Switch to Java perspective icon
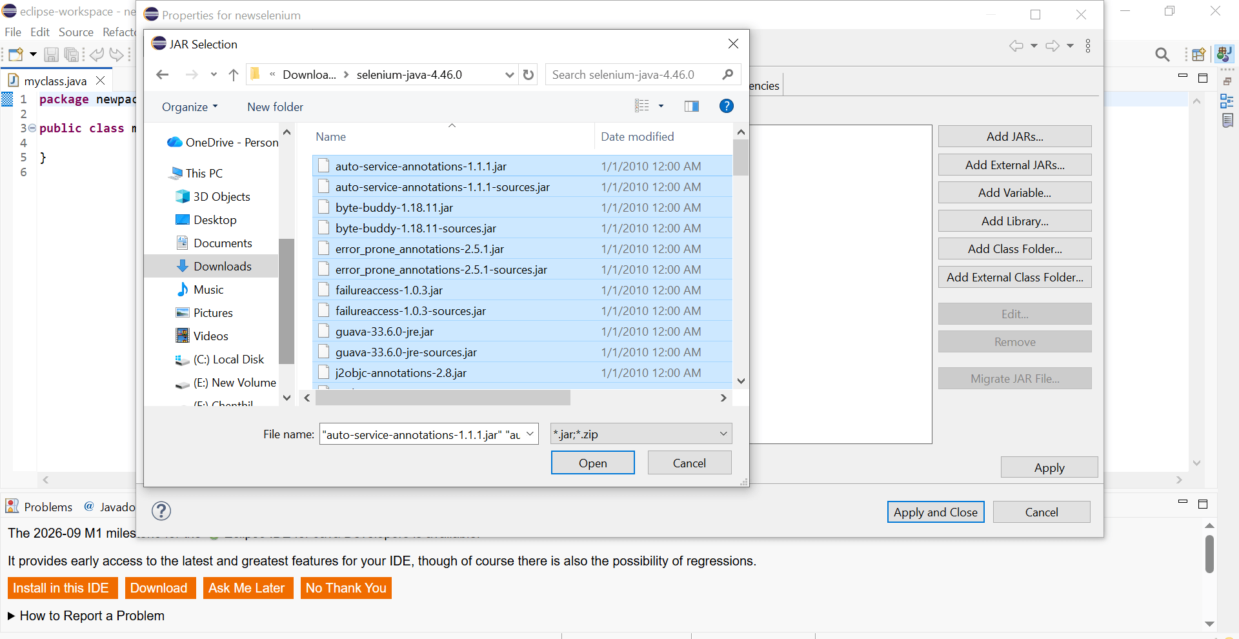Viewport: 1239px width, 639px height. point(1224,54)
